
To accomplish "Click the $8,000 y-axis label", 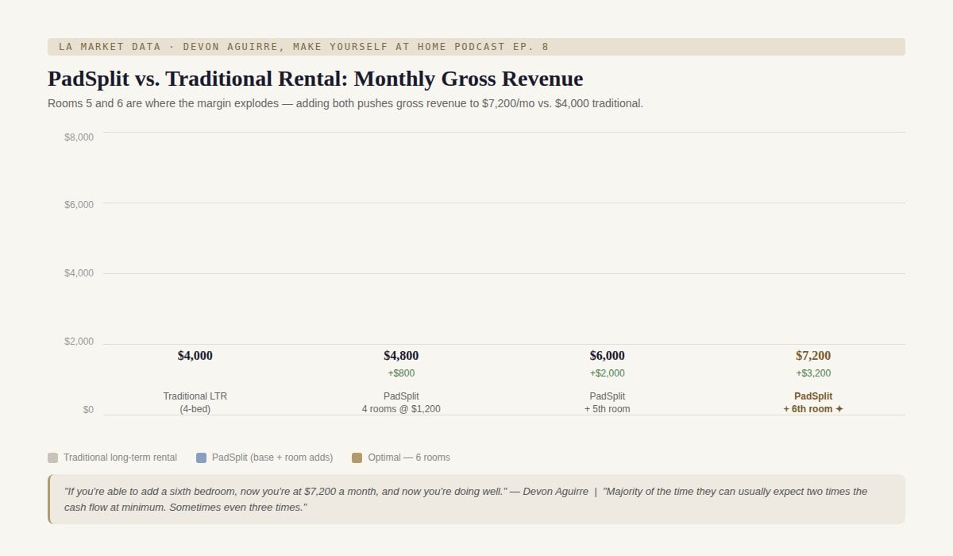I will (79, 137).
